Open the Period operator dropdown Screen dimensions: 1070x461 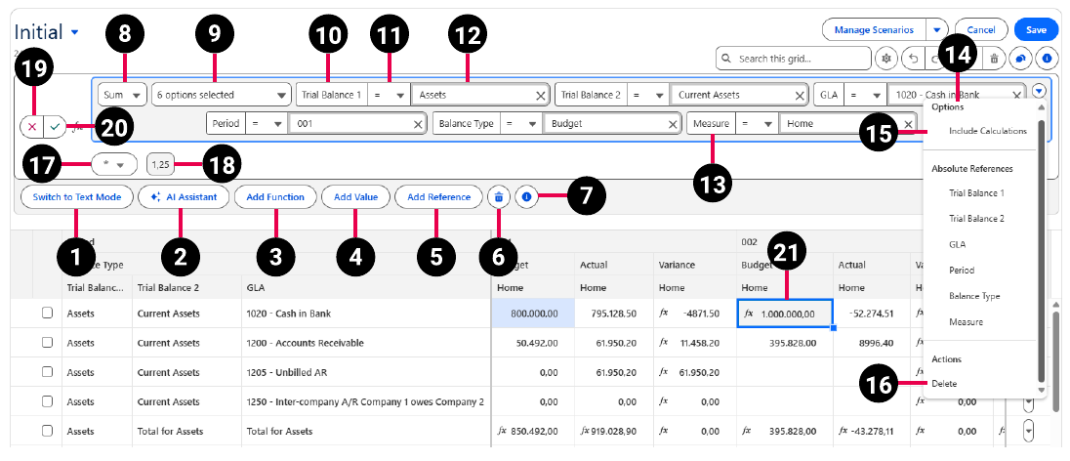point(267,124)
